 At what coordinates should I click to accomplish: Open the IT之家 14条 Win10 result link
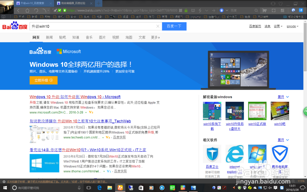[x=88, y=150]
